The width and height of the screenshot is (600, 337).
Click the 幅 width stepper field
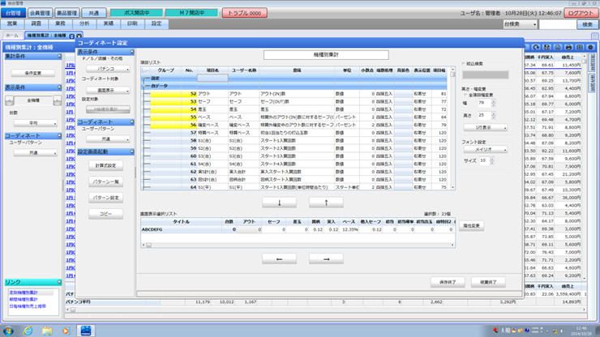pyautogui.click(x=486, y=103)
